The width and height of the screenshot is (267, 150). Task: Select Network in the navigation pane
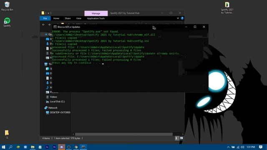(x=53, y=107)
